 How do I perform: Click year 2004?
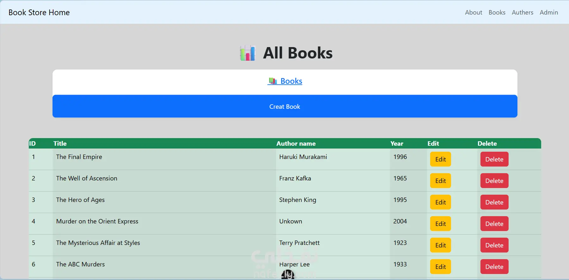(400, 221)
